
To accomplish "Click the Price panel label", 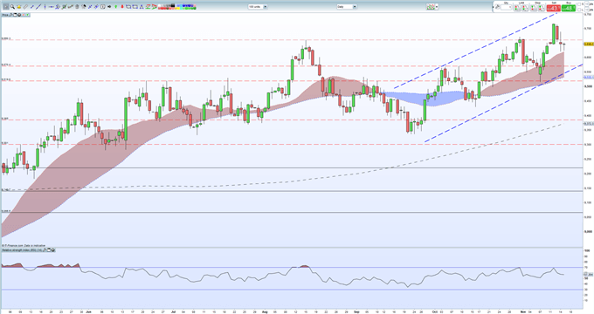I will pyautogui.click(x=5, y=15).
